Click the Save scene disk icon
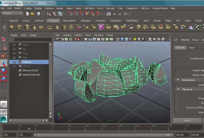 click(x=39, y=14)
